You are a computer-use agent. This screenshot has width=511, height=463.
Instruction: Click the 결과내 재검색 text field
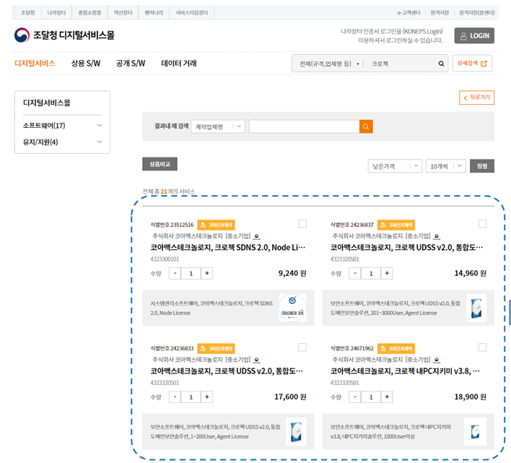click(304, 126)
